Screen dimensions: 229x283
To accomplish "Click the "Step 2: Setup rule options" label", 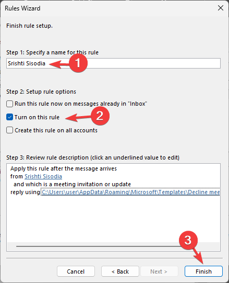I will click(x=41, y=92).
